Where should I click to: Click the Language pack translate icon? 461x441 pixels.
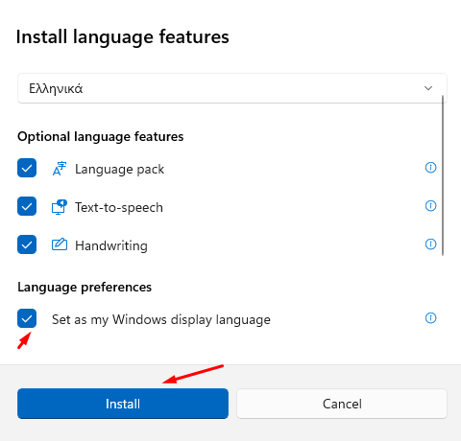[60, 169]
